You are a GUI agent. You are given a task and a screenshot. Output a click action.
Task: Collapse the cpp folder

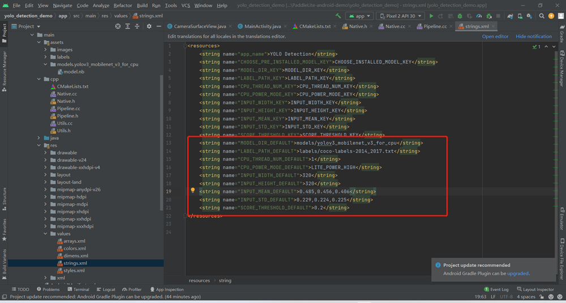[40, 79]
